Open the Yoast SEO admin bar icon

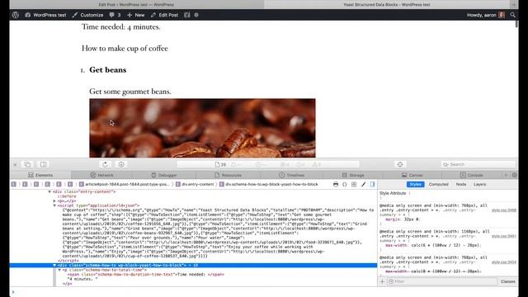pyautogui.click(x=187, y=15)
